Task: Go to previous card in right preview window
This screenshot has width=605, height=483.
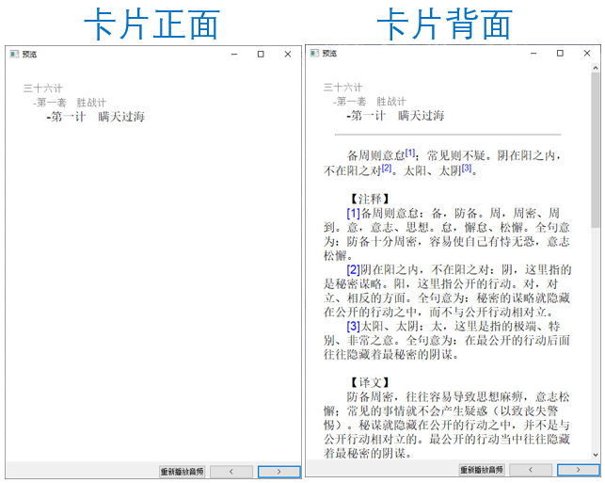Action: pos(531,470)
